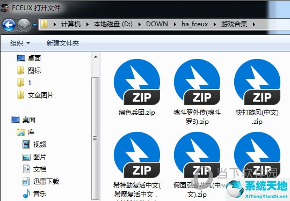Screen dimensions: 290x201
Task: Click the 图片 library icon
Action: pos(26,157)
